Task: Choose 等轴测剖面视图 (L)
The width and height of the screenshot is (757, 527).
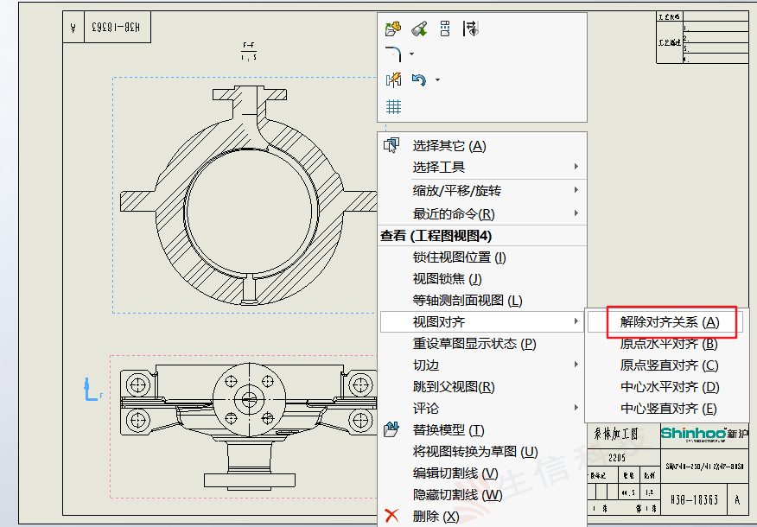Action: [x=483, y=300]
